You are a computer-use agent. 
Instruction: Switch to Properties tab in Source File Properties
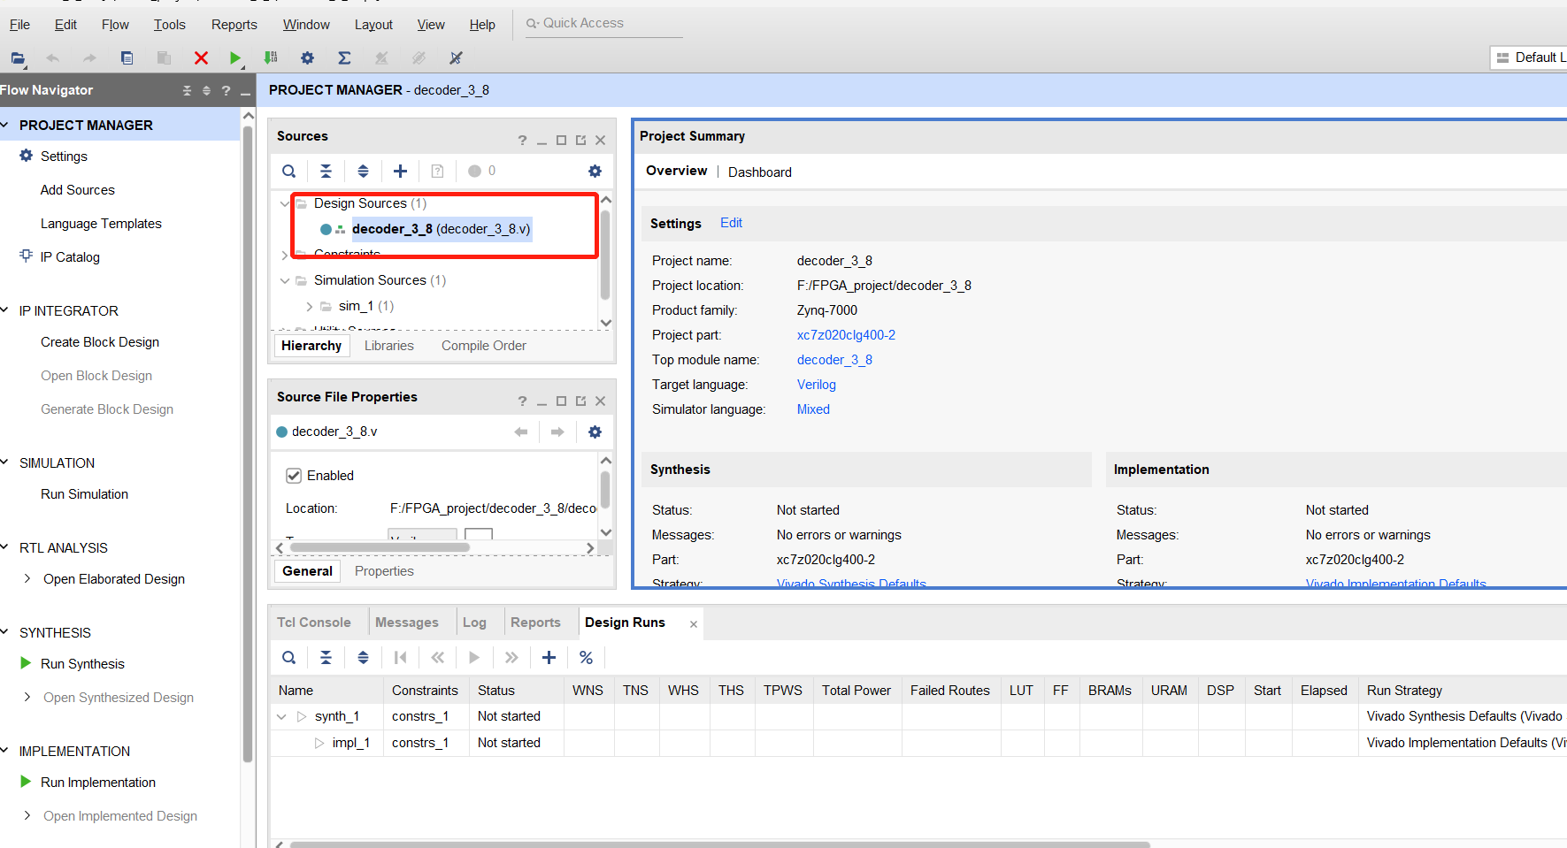tap(384, 571)
